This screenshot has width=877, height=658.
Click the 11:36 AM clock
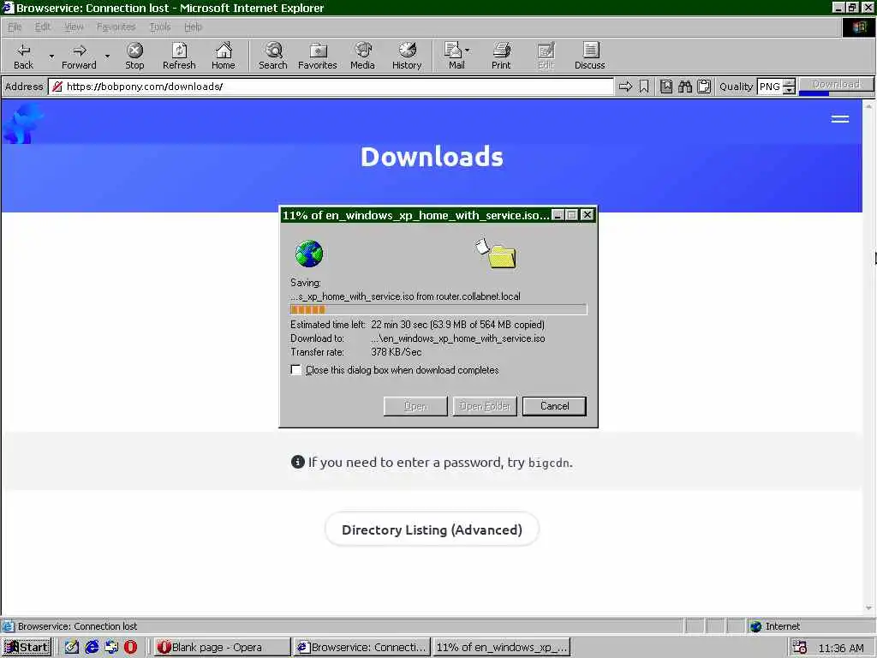click(x=841, y=648)
